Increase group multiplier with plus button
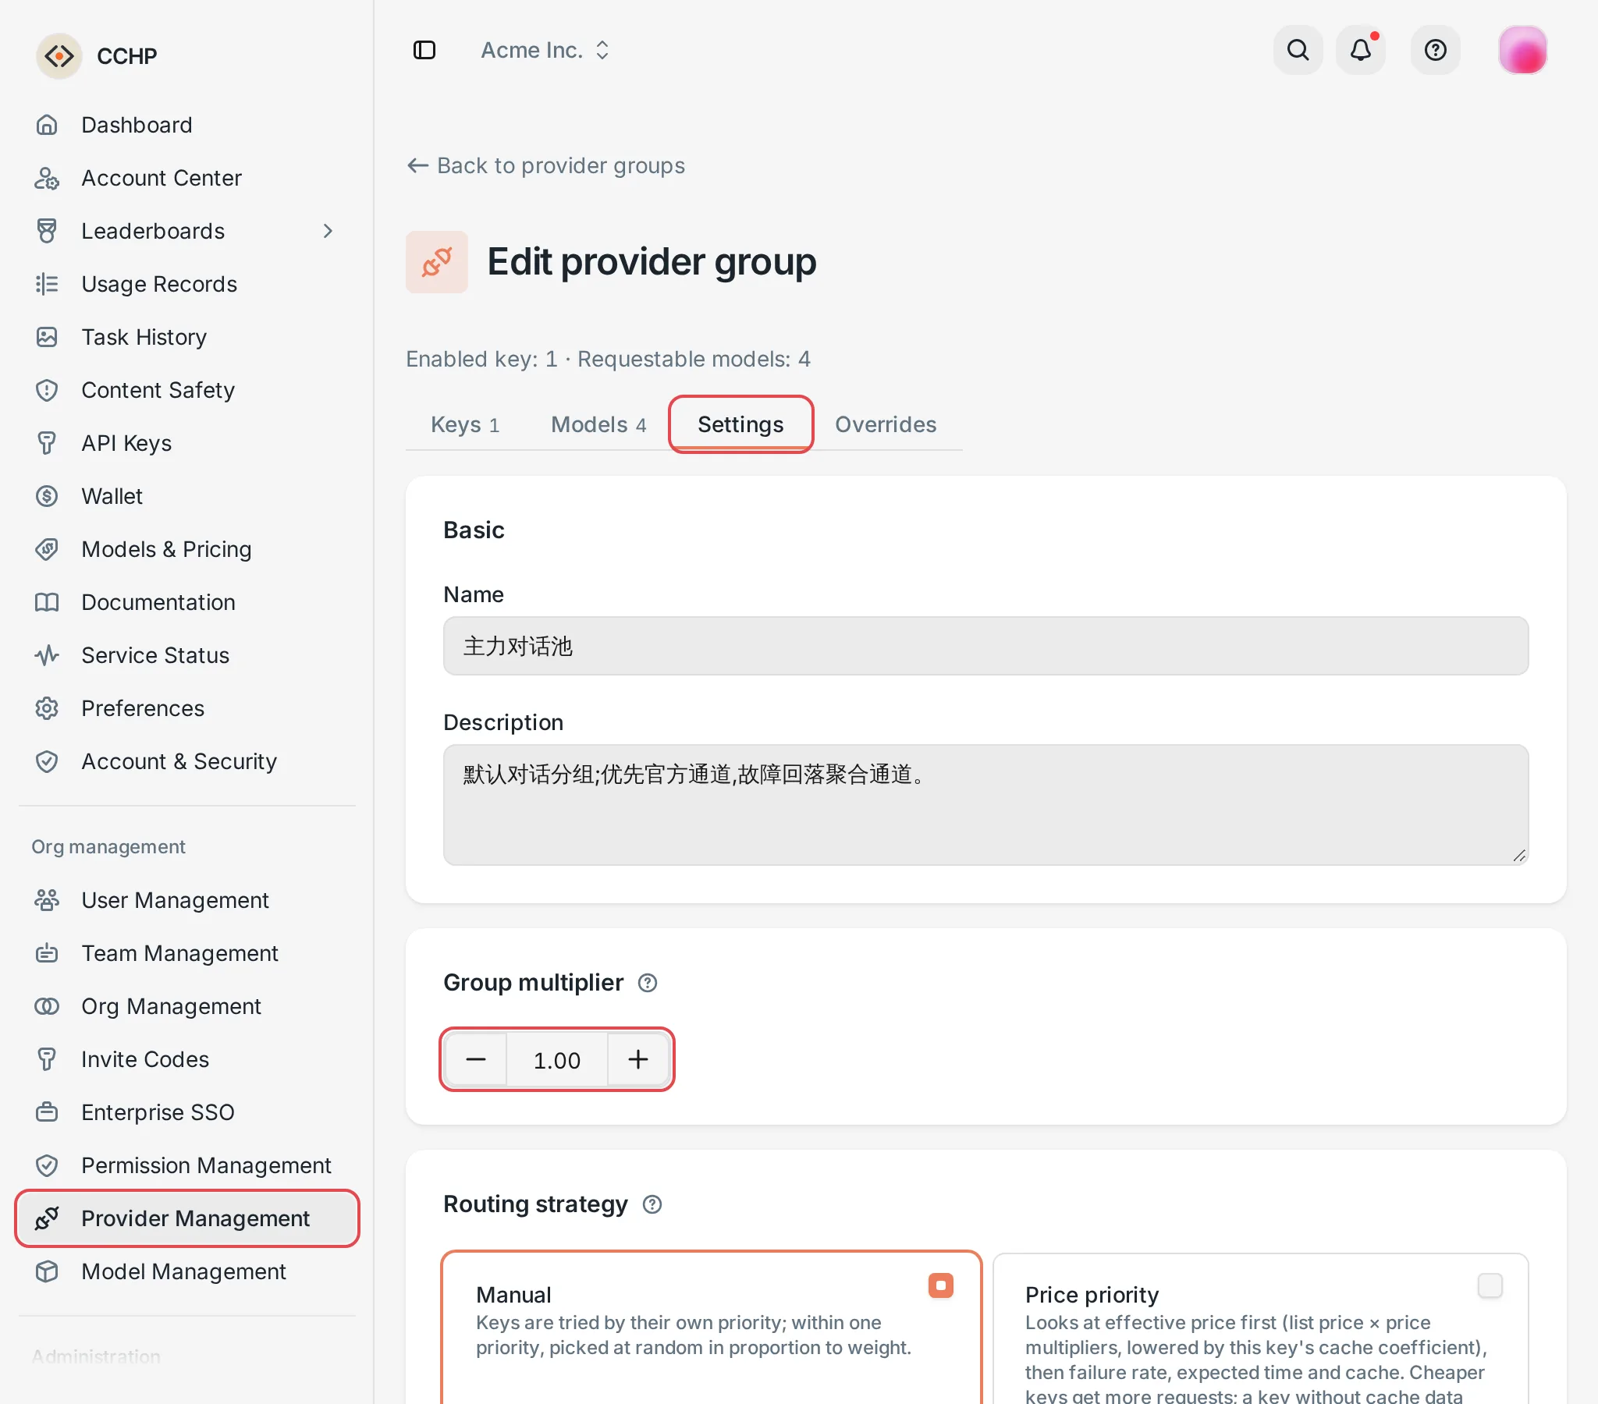The width and height of the screenshot is (1598, 1404). coord(638,1059)
